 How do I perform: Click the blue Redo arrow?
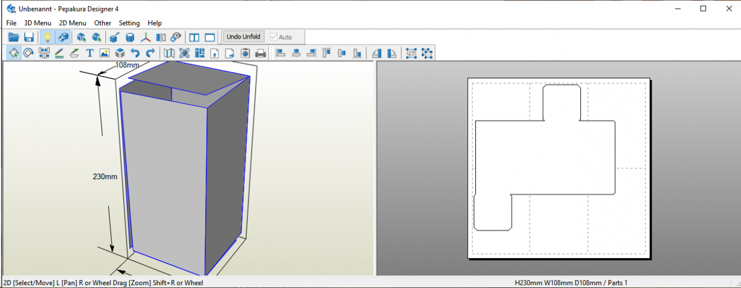[150, 53]
